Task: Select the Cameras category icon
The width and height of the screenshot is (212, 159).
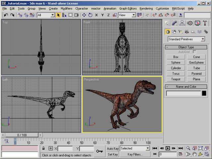Action: (187, 32)
